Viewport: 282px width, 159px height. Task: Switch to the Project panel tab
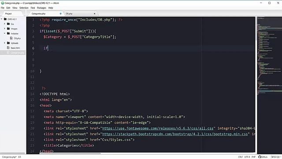[8, 14]
